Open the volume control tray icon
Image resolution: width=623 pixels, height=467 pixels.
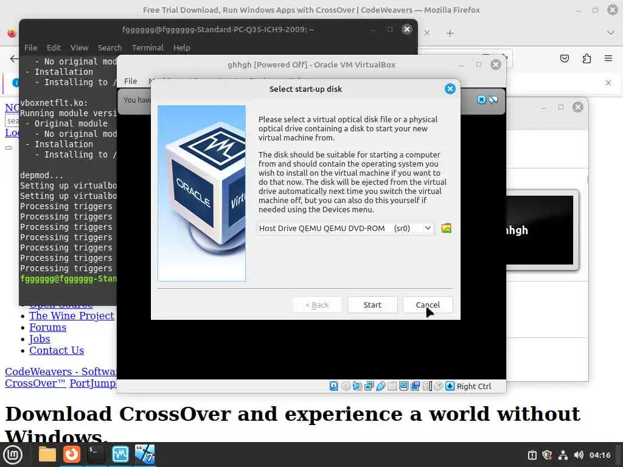pos(579,455)
